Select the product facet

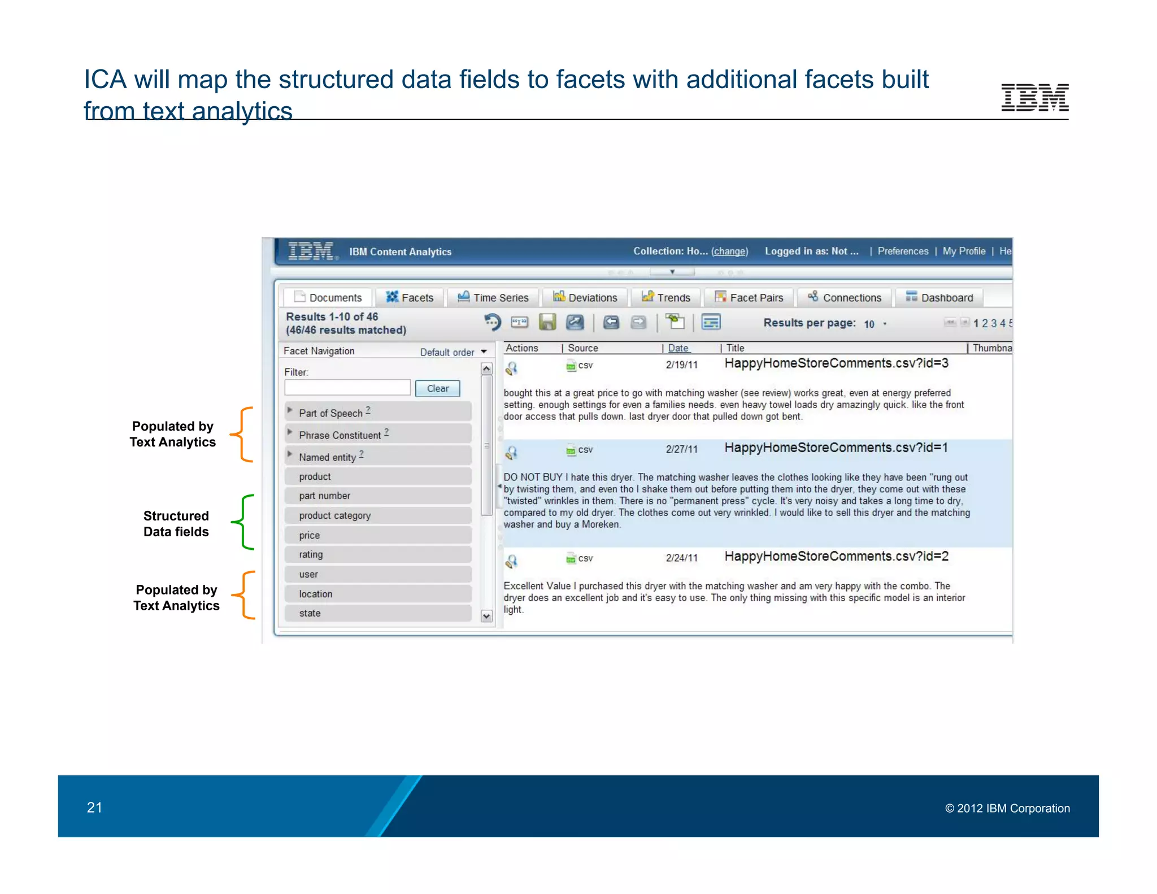[x=378, y=476]
